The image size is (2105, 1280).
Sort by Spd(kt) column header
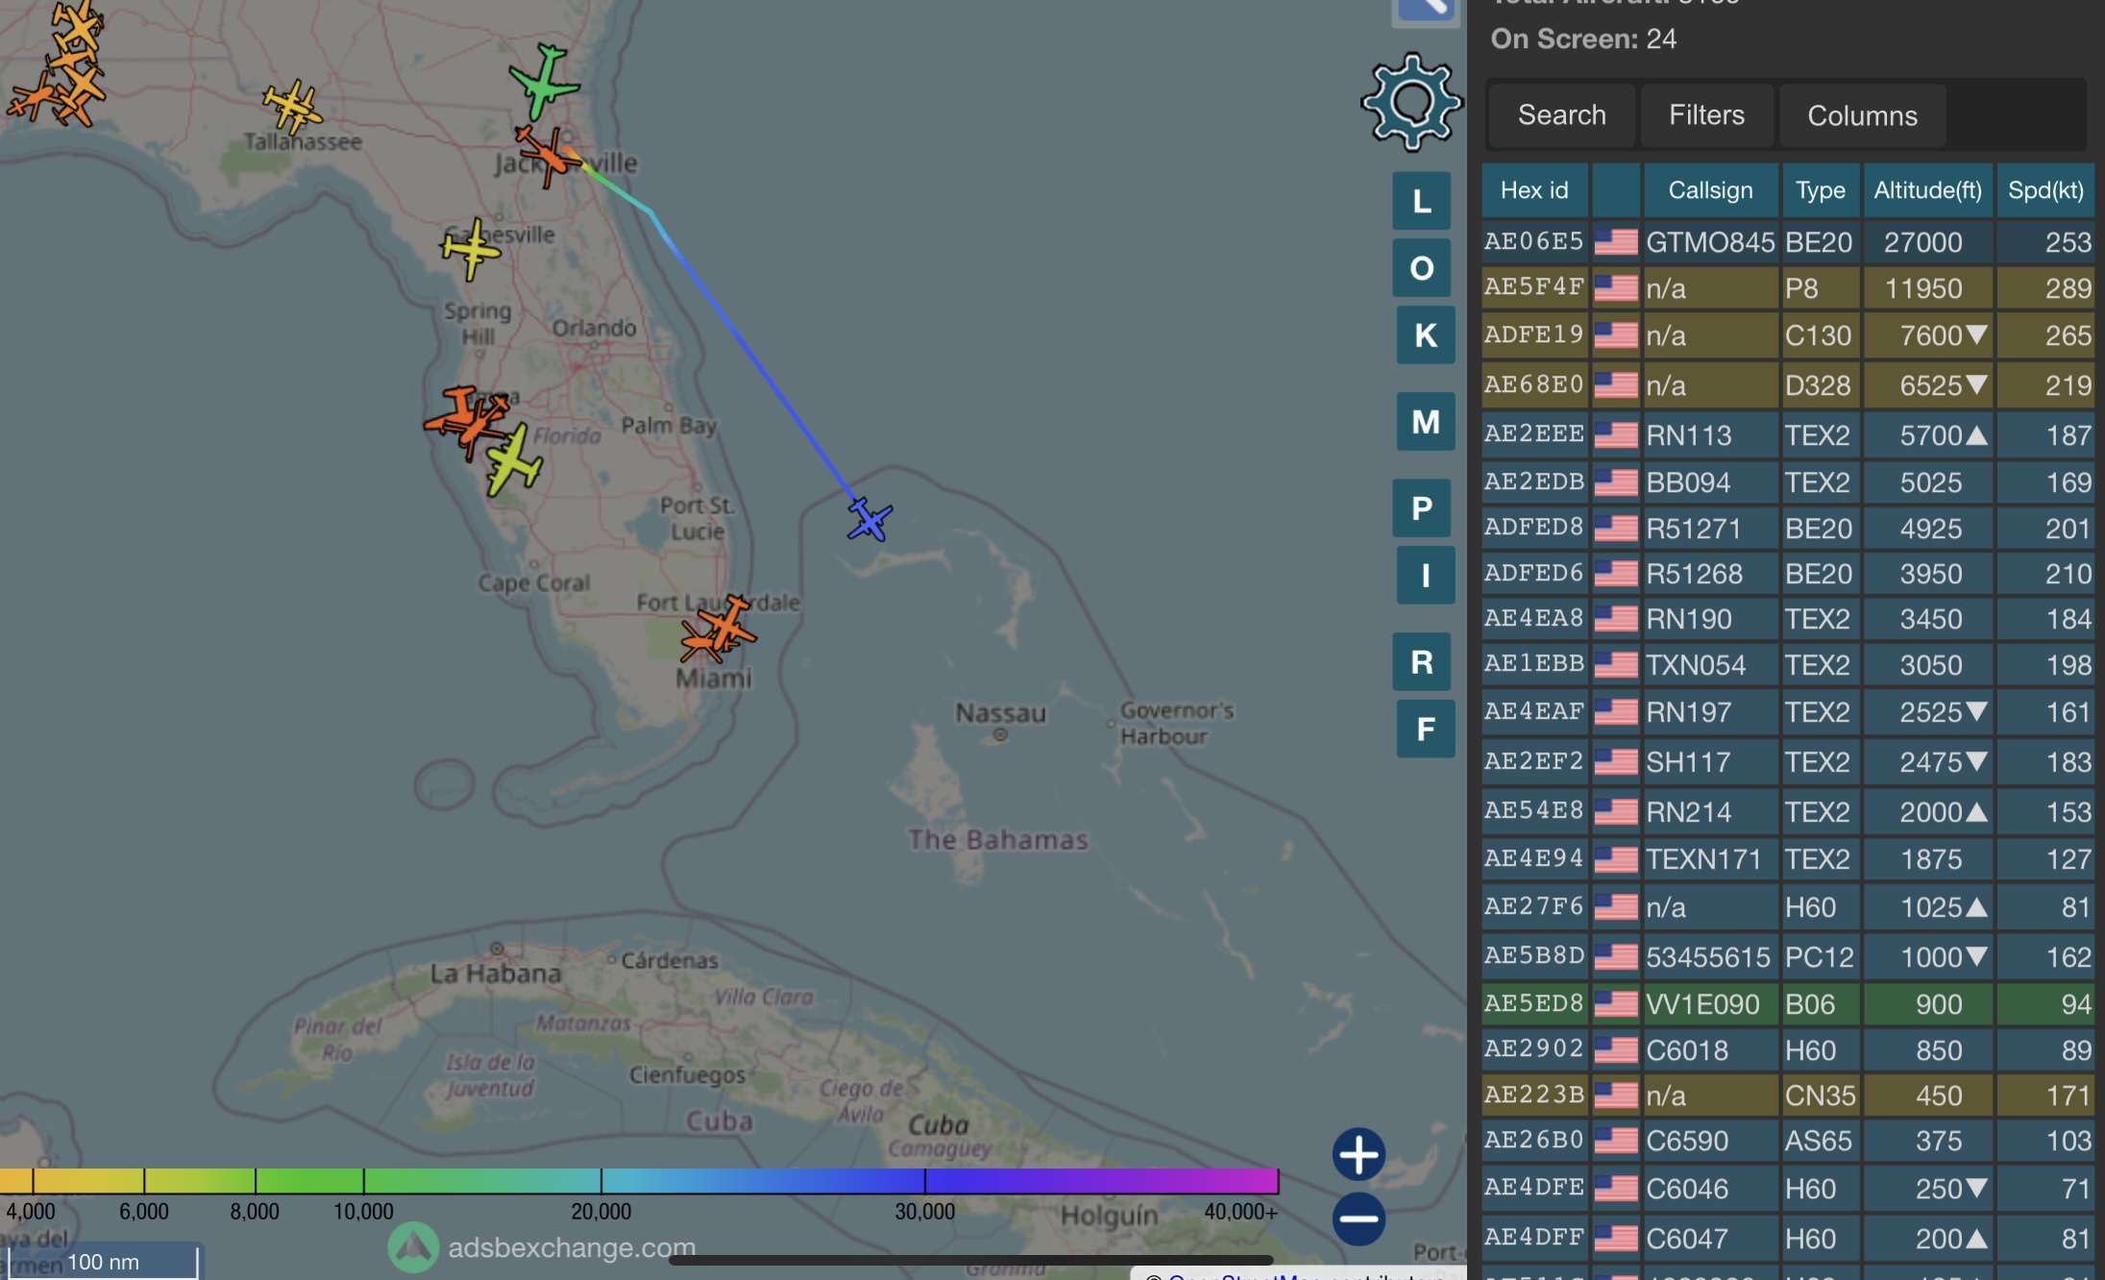point(2045,190)
